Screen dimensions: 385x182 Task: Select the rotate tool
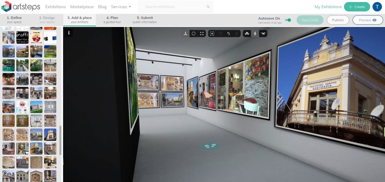coord(194,34)
